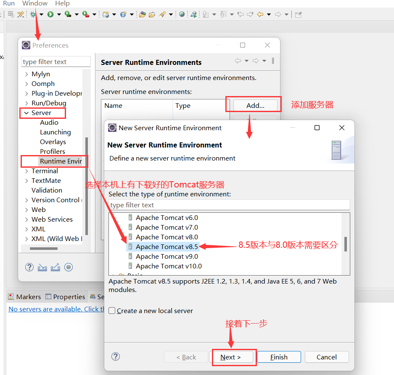Switch to the Properties tab
The height and width of the screenshot is (375, 394).
(x=65, y=297)
